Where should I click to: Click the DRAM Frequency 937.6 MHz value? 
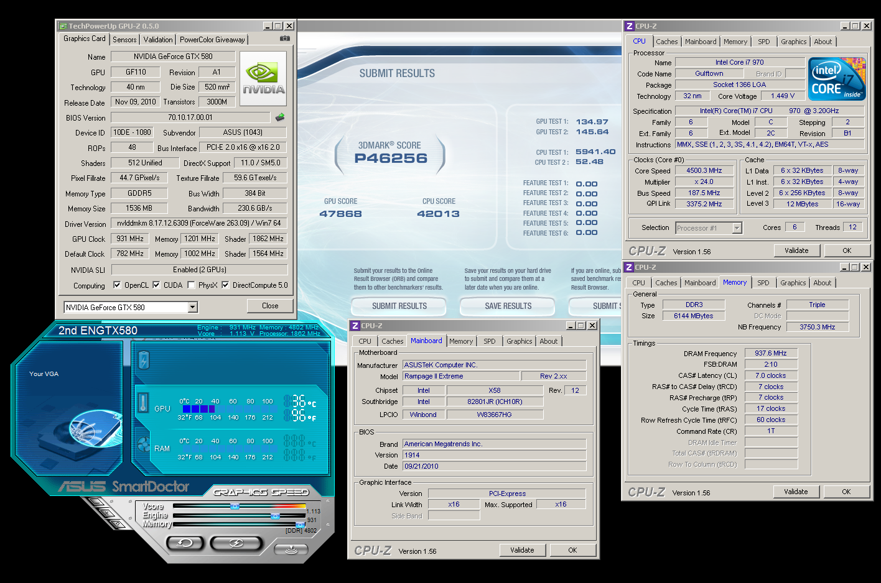(771, 353)
